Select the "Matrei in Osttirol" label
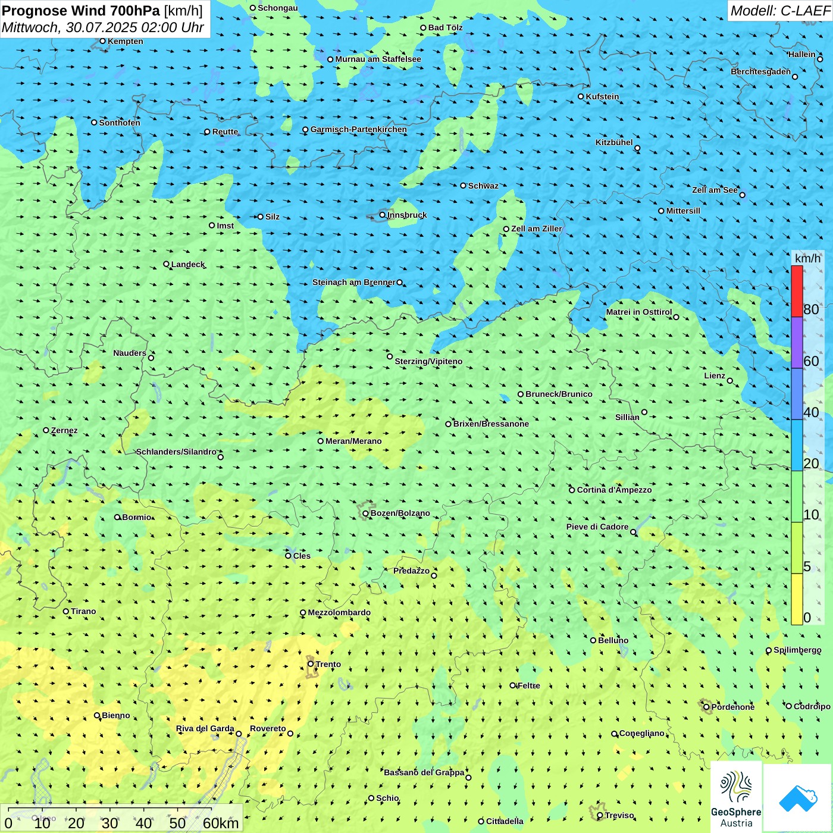 [639, 312]
